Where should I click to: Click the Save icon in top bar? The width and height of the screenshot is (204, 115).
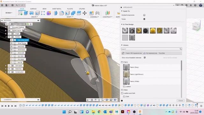[12, 5]
